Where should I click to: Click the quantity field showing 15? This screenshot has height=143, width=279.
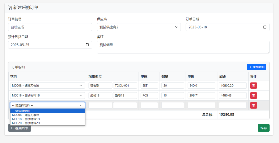[x=173, y=95]
